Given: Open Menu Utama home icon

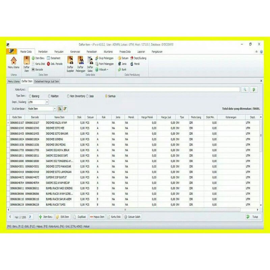Looking at the screenshot, I should click(x=13, y=63).
